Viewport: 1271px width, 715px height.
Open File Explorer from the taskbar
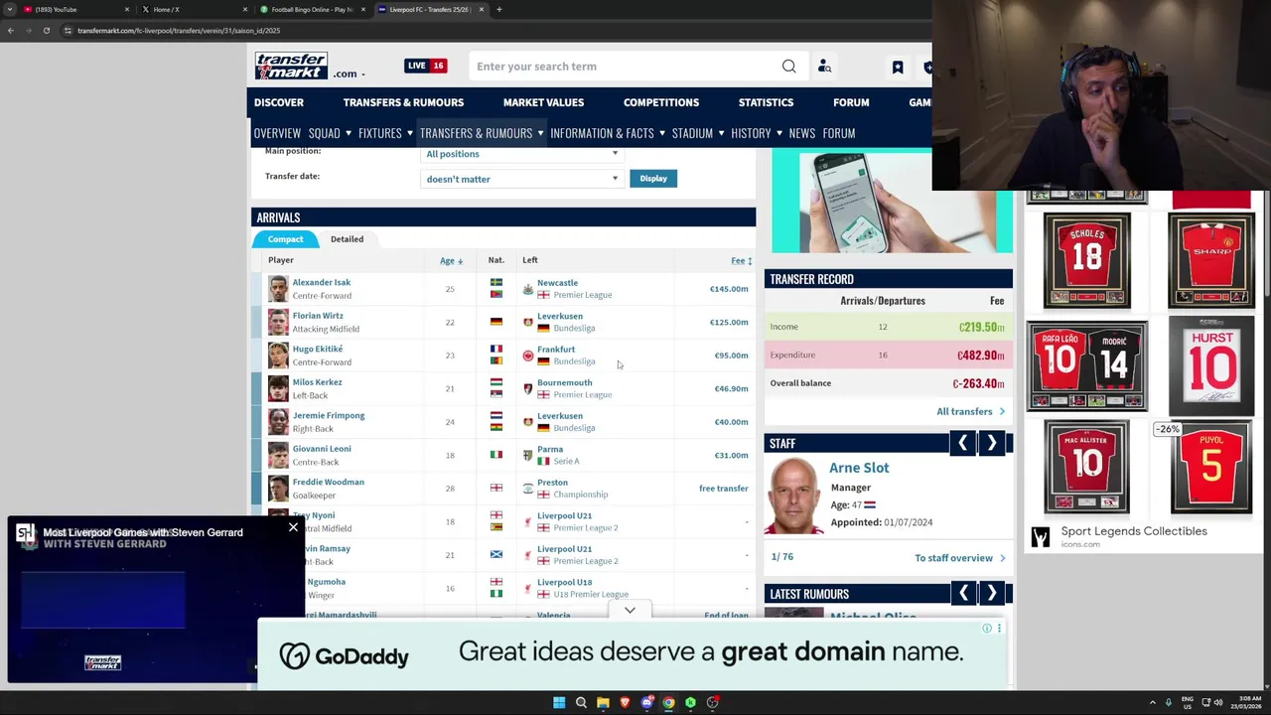pyautogui.click(x=603, y=702)
